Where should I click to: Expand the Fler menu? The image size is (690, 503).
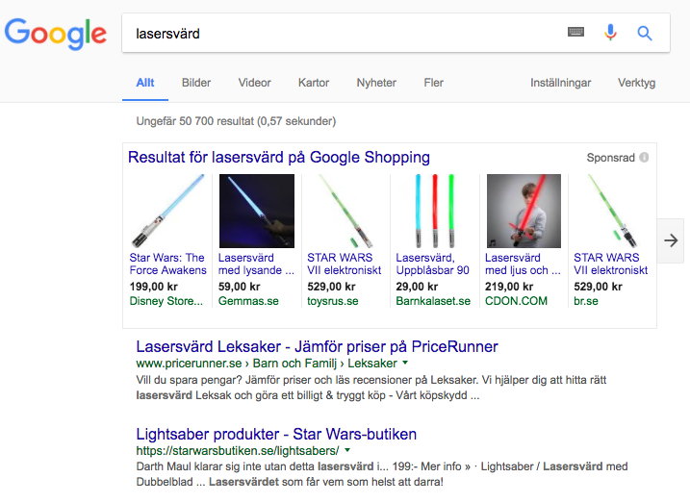click(433, 83)
